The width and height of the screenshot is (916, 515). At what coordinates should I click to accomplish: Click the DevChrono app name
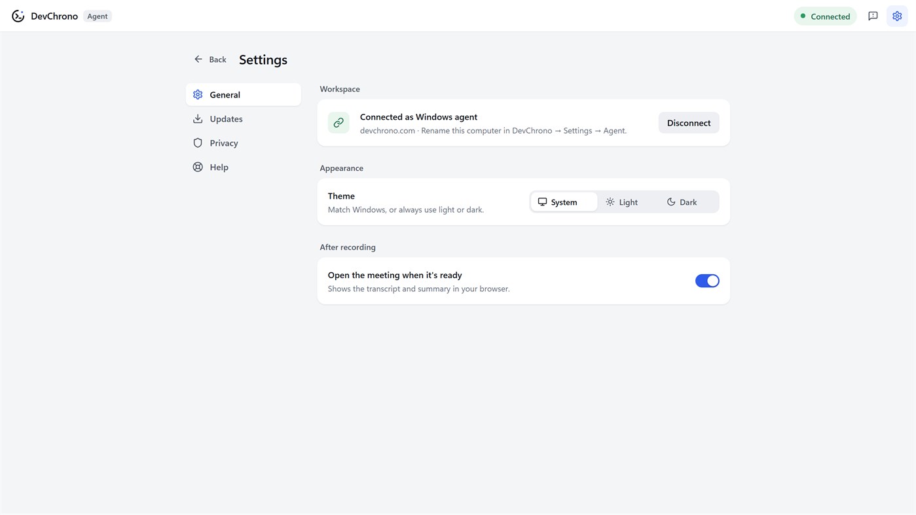point(54,16)
